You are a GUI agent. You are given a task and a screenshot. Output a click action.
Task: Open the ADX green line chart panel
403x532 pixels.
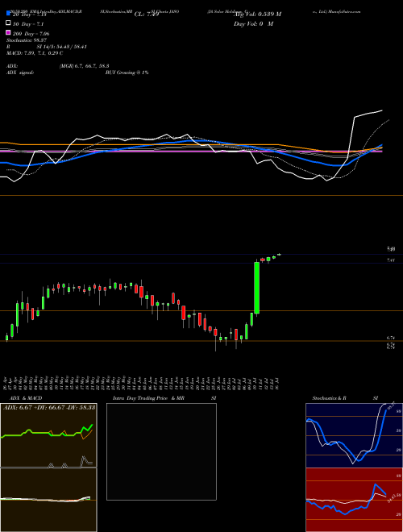48,435
